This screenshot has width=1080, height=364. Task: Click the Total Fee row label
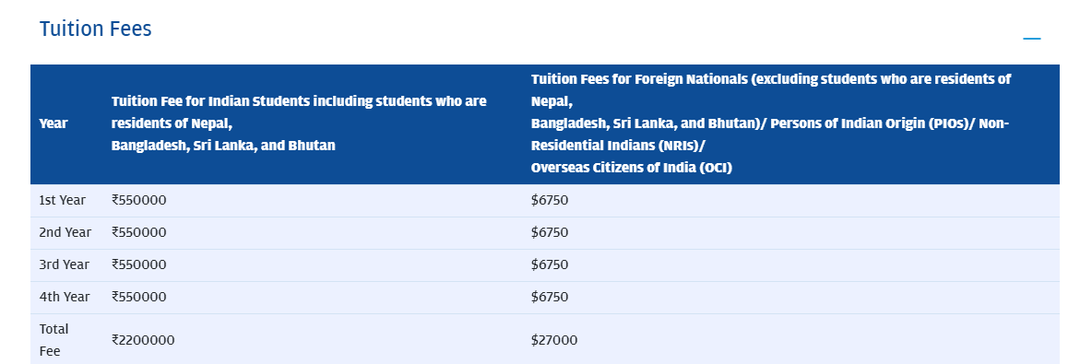tap(53, 340)
